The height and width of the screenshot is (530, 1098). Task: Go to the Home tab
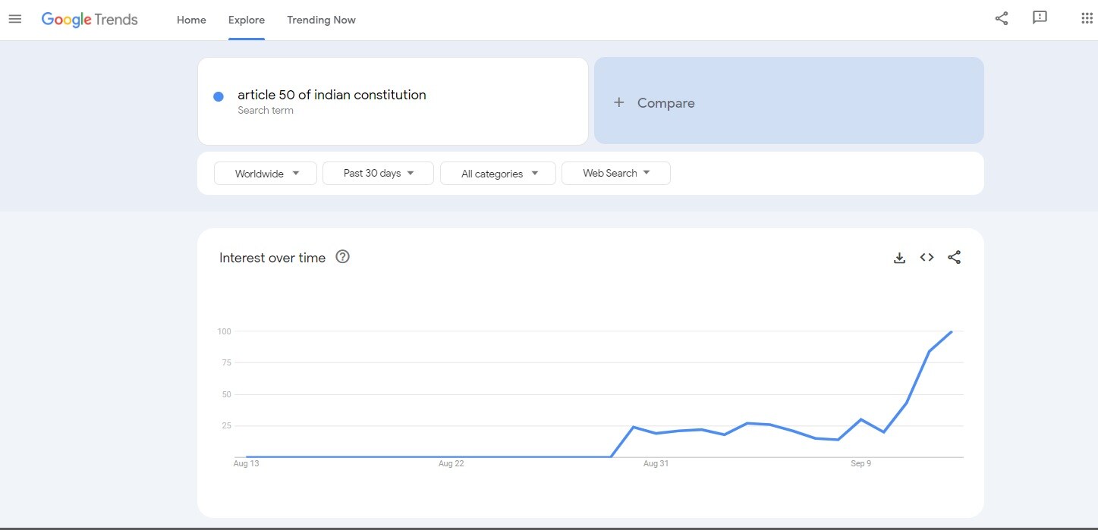pos(191,20)
